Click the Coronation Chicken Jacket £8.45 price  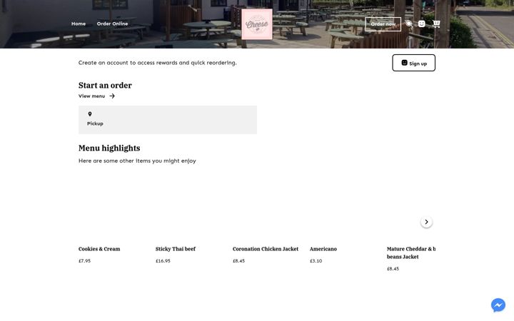pos(238,261)
